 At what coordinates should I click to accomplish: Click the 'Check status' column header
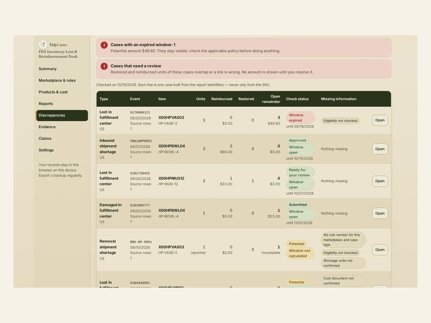[x=297, y=99]
